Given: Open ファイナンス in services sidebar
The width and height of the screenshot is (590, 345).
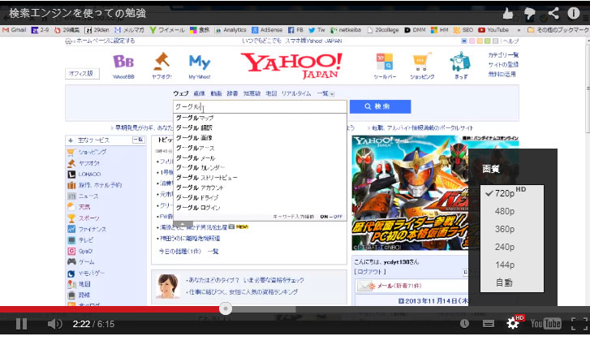Looking at the screenshot, I should point(93,229).
